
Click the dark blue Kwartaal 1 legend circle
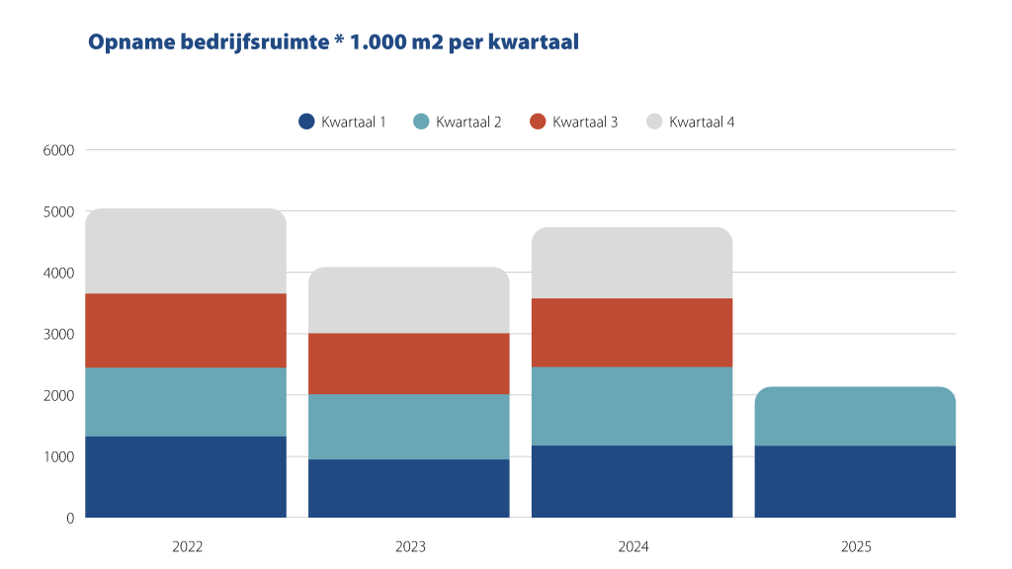pos(306,122)
